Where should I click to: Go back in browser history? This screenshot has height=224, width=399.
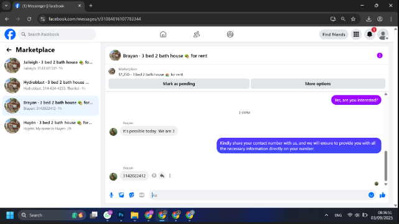(x=7, y=19)
